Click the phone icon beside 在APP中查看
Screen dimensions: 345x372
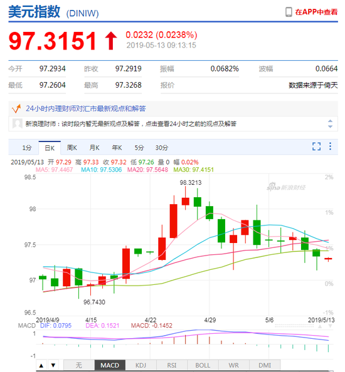[x=289, y=12]
